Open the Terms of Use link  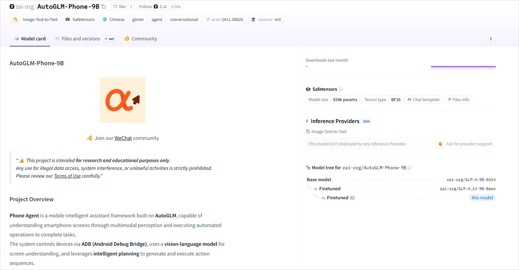[67, 176]
